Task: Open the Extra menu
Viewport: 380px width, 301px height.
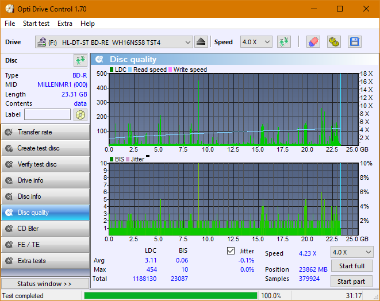Action: click(65, 24)
